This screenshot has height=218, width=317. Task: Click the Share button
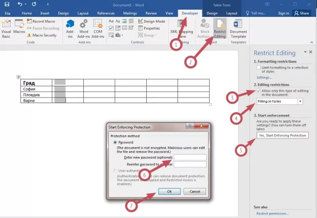coord(302,13)
